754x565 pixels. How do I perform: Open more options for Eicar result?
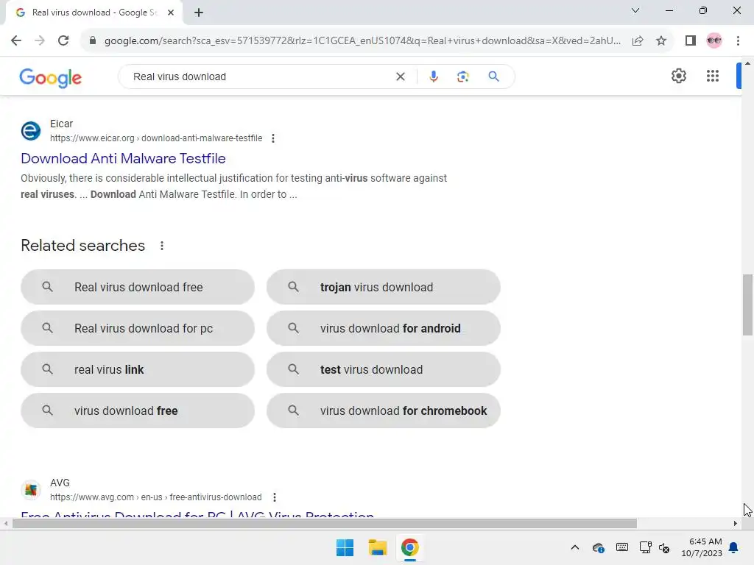[273, 138]
